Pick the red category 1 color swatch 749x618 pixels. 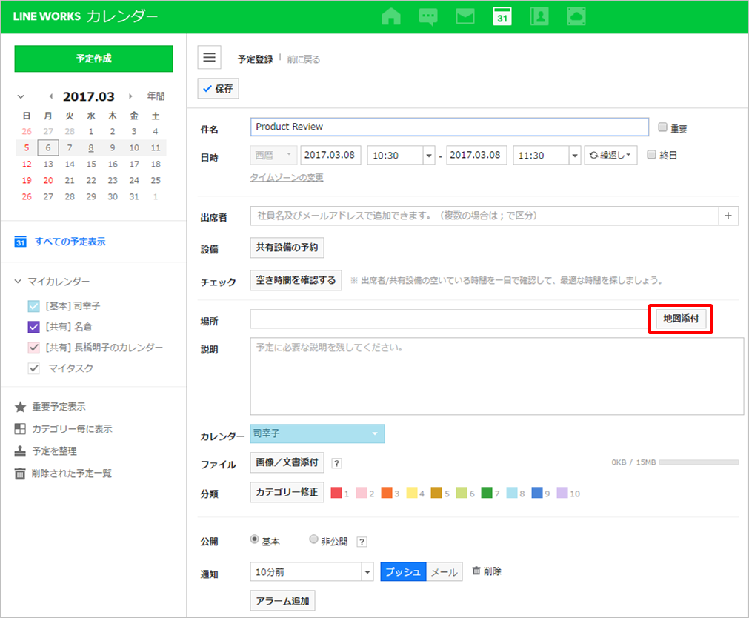point(336,493)
